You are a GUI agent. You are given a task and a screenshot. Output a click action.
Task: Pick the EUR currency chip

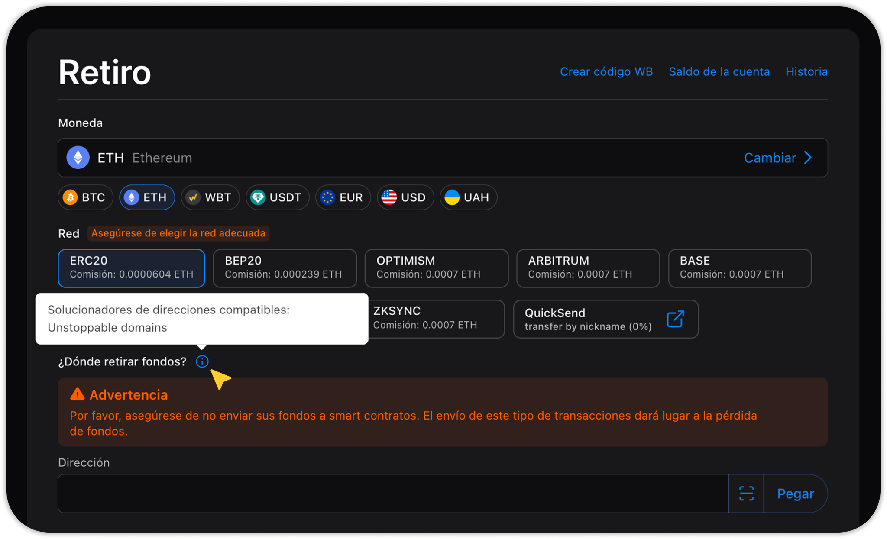tap(343, 197)
